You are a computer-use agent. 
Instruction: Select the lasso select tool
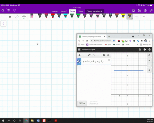point(17,17)
